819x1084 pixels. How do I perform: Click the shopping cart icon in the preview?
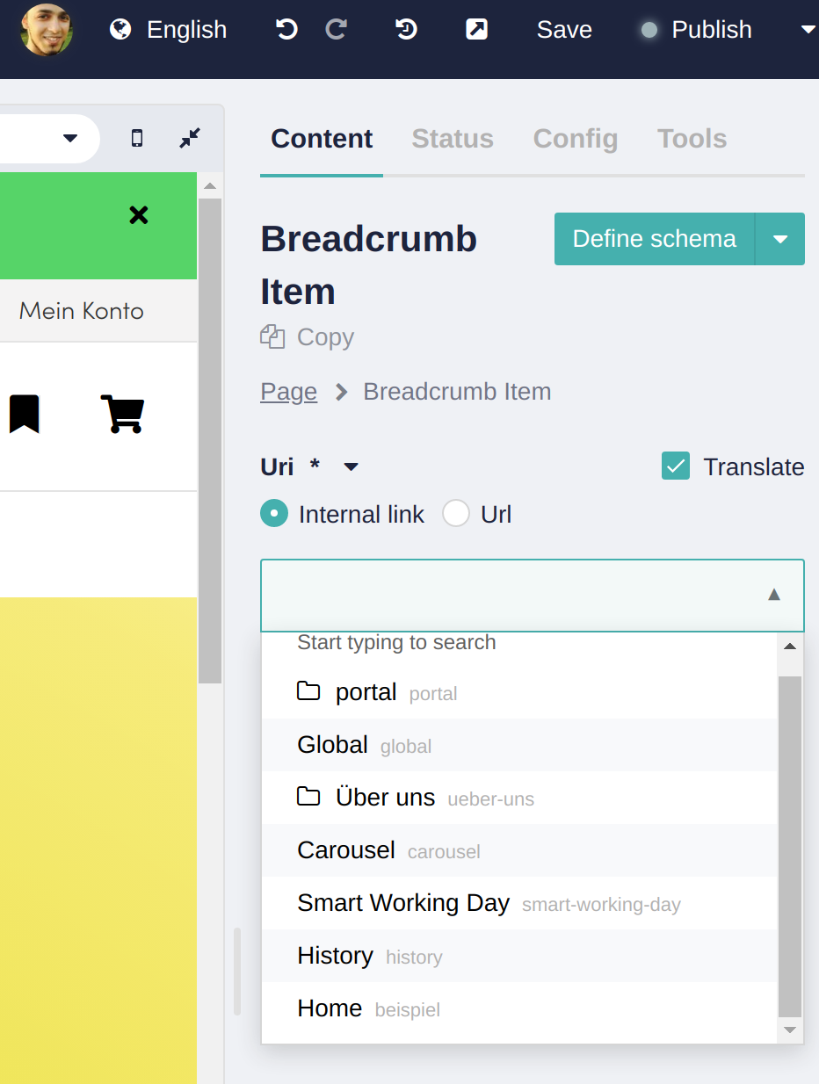pos(122,413)
